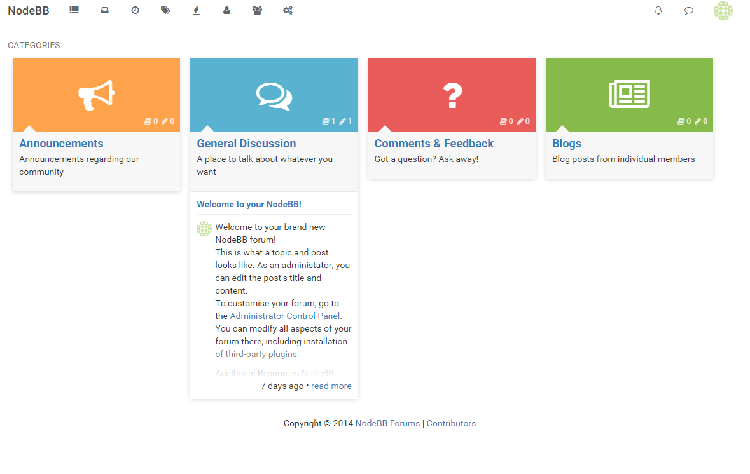Image resolution: width=750 pixels, height=474 pixels.
Task: Click 'A place to talk about whatever you want' text
Action: [265, 165]
